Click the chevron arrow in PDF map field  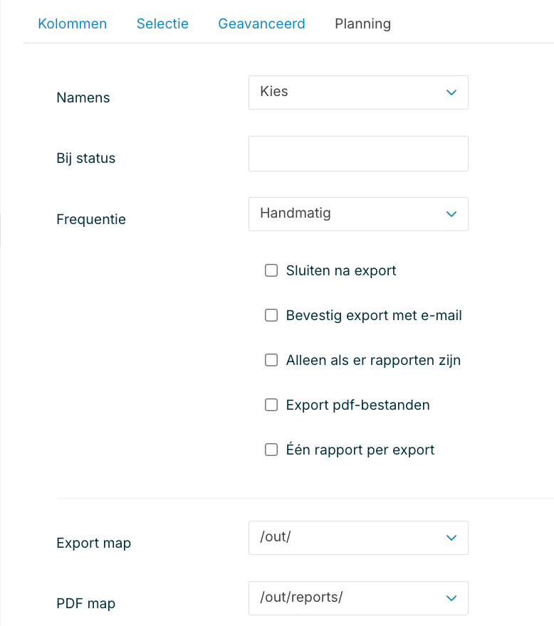(451, 598)
